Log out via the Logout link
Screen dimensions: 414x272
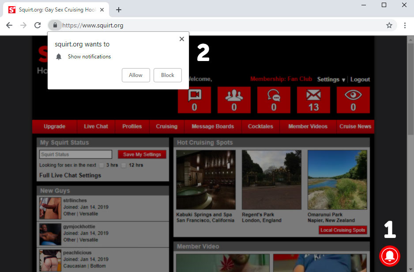(x=360, y=79)
